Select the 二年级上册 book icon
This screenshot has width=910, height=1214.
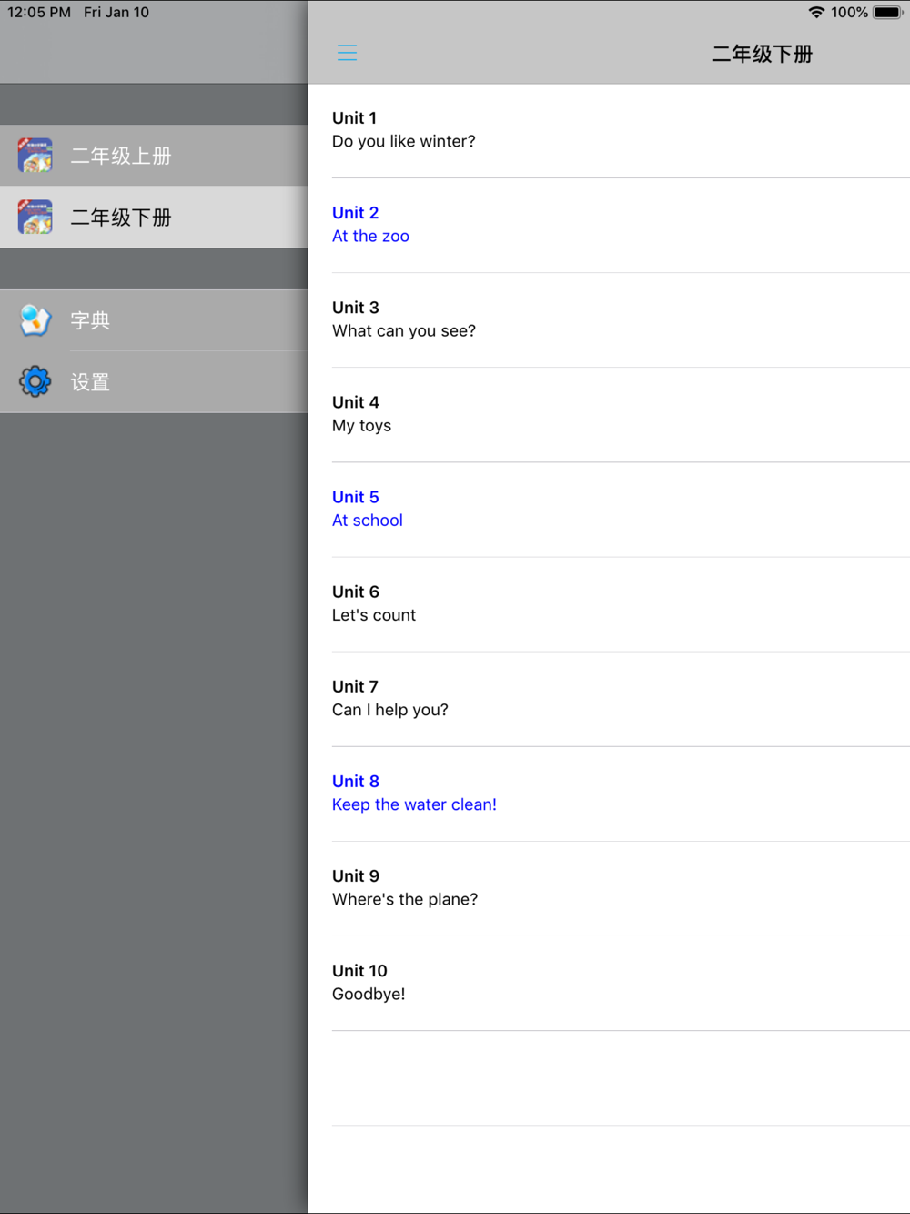click(x=35, y=156)
